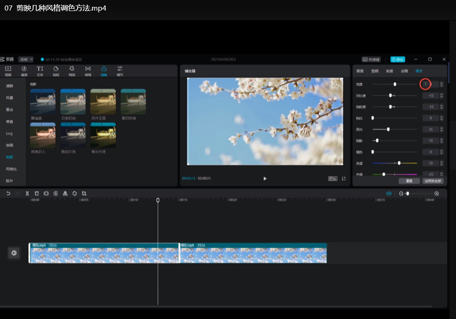Select the 清新 filter category
Screen dimensions: 456x319
click(10, 86)
